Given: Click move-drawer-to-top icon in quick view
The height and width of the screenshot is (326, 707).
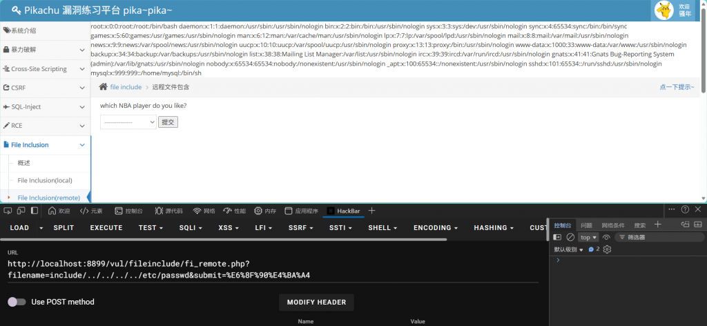Looking at the screenshot, I should point(686,224).
